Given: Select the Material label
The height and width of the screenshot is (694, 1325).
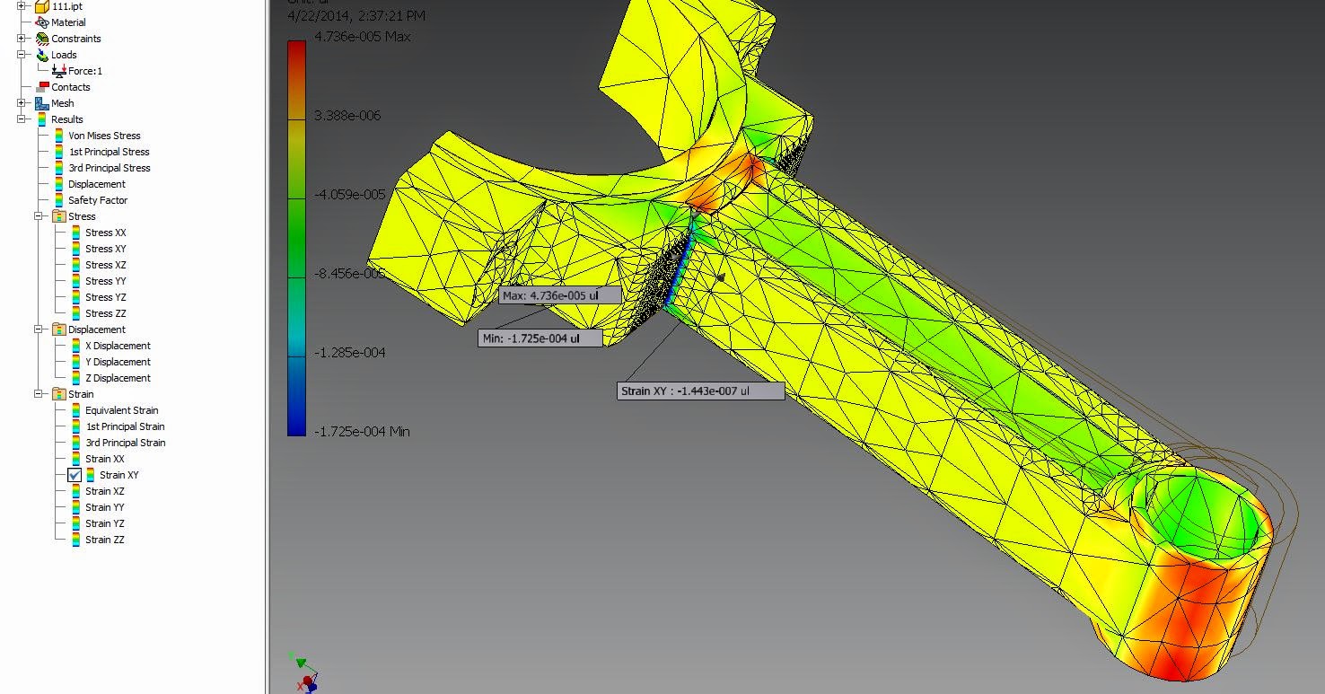Looking at the screenshot, I should tap(68, 22).
